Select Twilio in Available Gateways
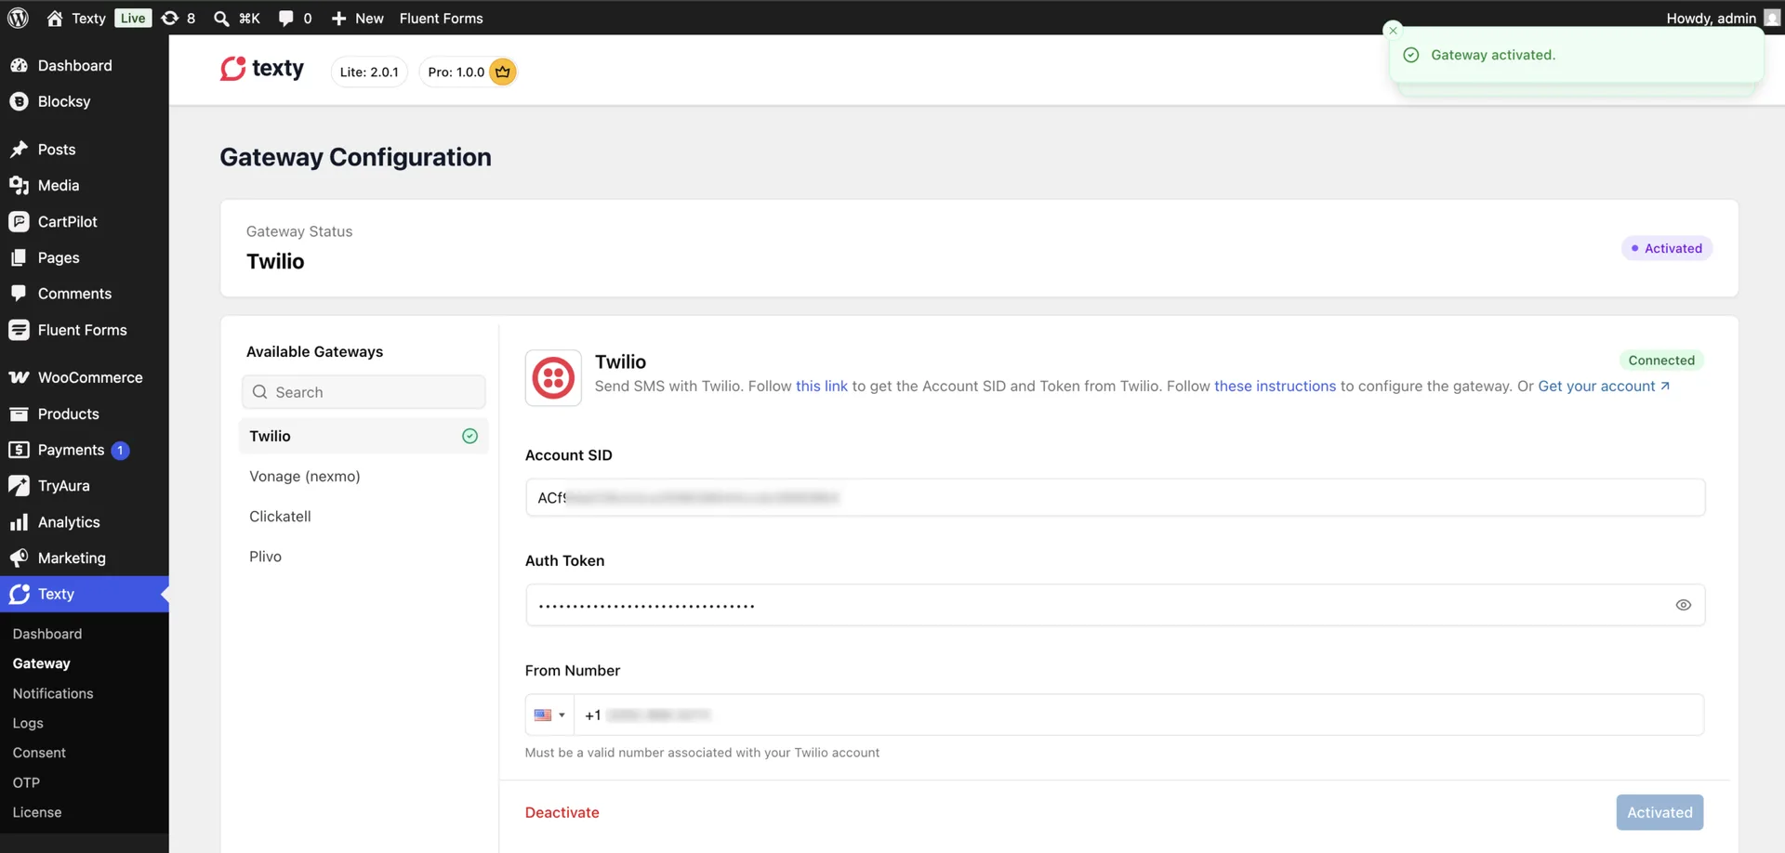1785x853 pixels. 364,436
